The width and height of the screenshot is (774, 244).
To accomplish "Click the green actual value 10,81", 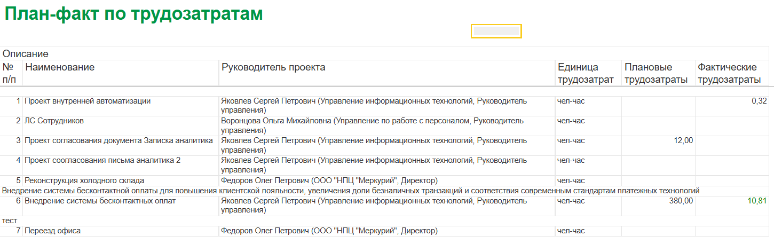I will click(757, 201).
